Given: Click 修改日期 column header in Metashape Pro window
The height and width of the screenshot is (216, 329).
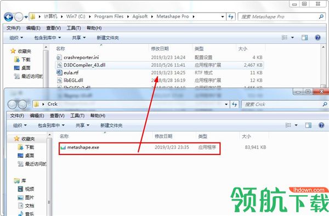Looking at the screenshot, I should (160, 49).
